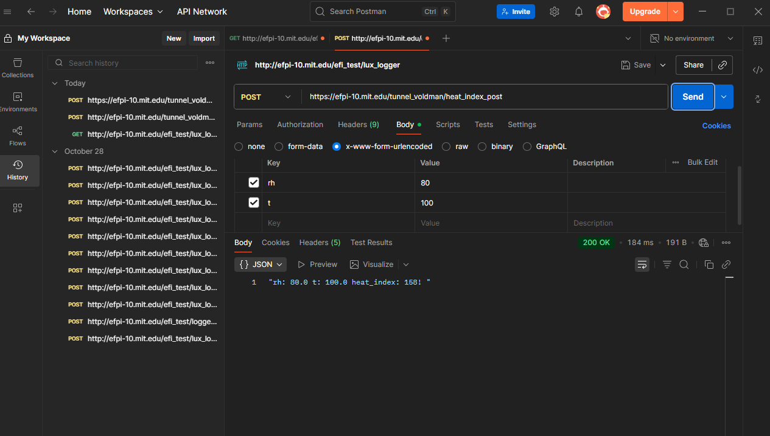Click the code snippet icon in right sidebar
770x436 pixels.
pyautogui.click(x=757, y=70)
